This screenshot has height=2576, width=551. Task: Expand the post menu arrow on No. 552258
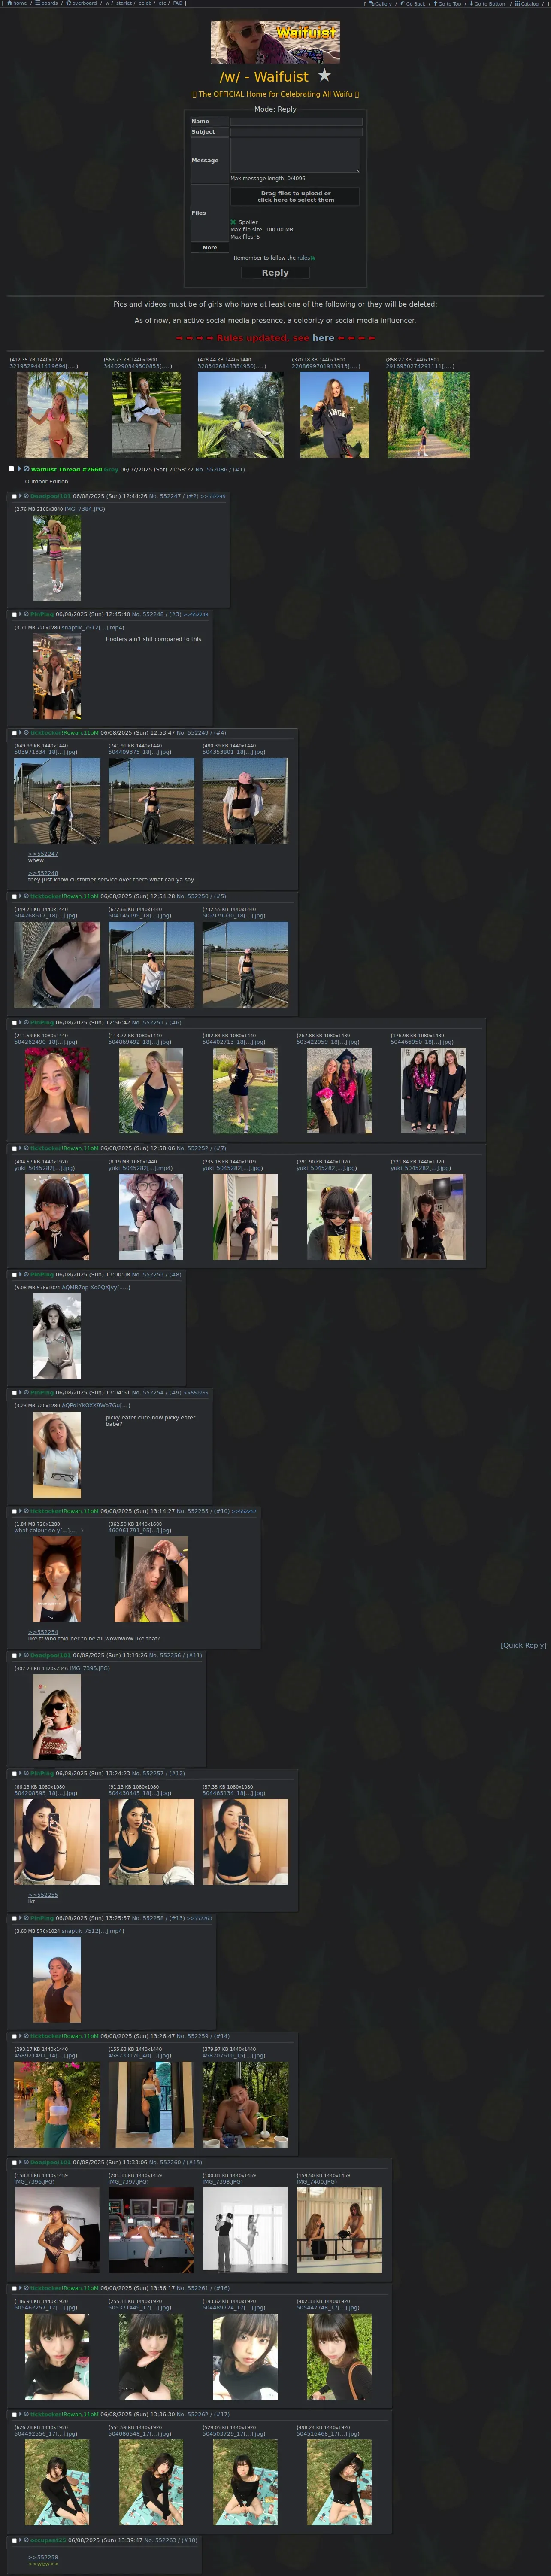coord(20,1918)
